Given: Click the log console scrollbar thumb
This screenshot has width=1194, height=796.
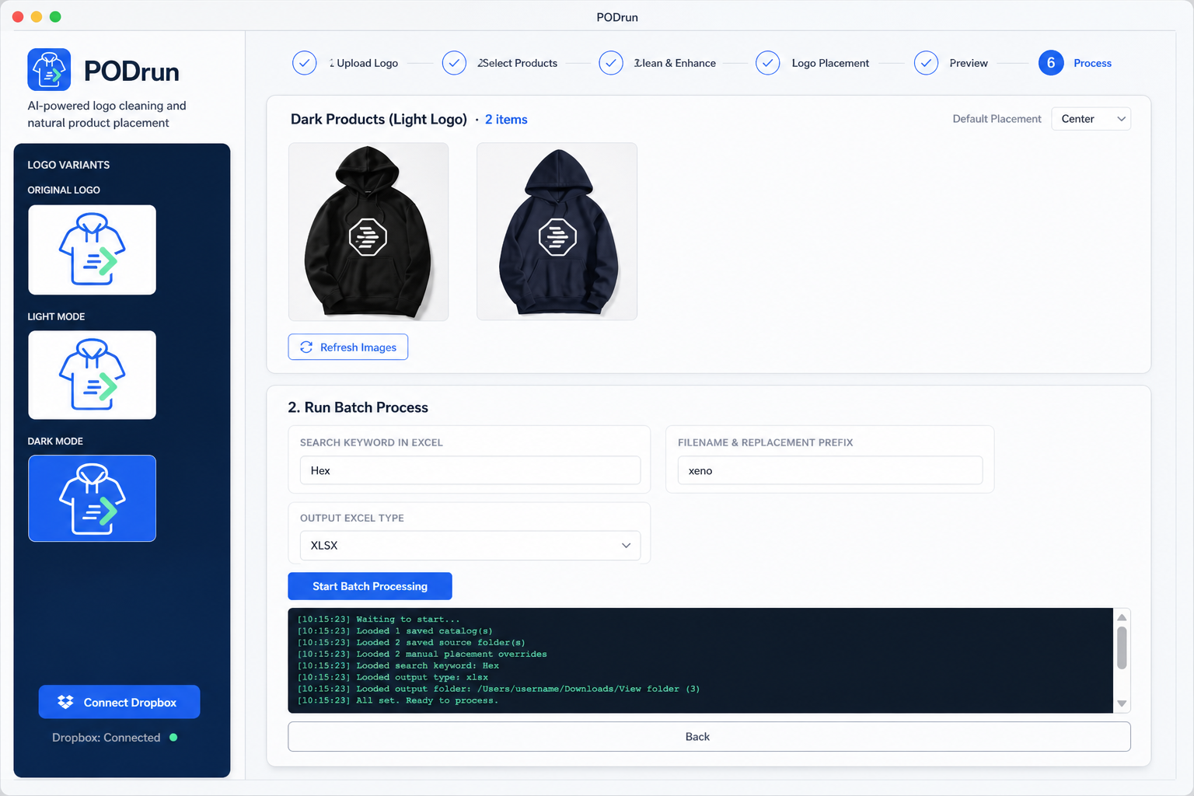Looking at the screenshot, I should pyautogui.click(x=1122, y=648).
